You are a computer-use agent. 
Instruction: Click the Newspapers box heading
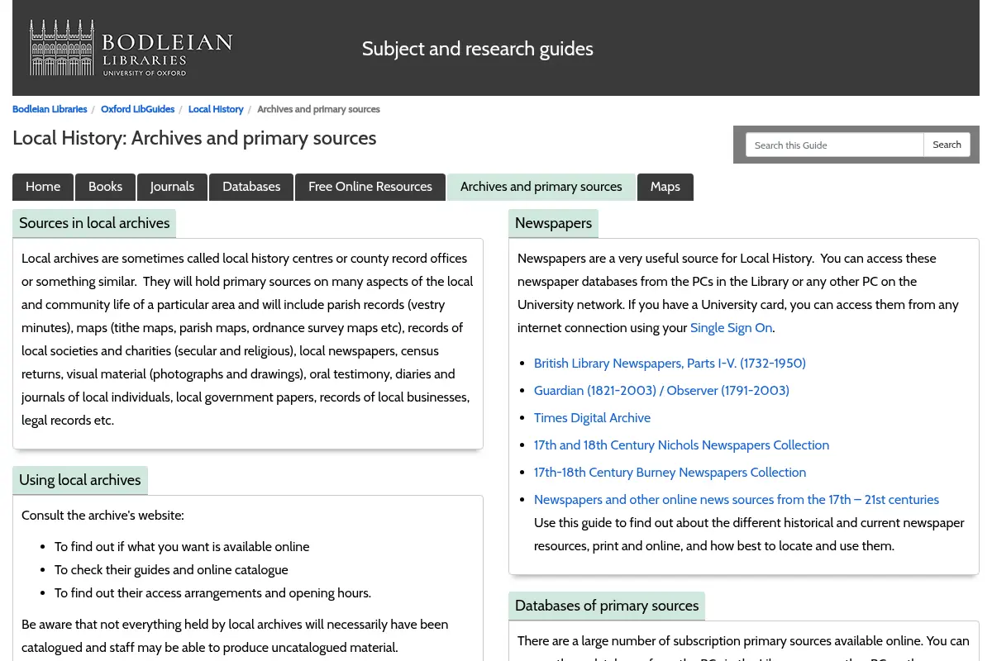[553, 223]
